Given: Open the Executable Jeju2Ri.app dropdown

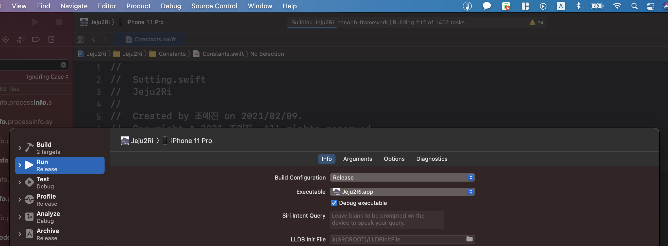Looking at the screenshot, I should (402, 192).
